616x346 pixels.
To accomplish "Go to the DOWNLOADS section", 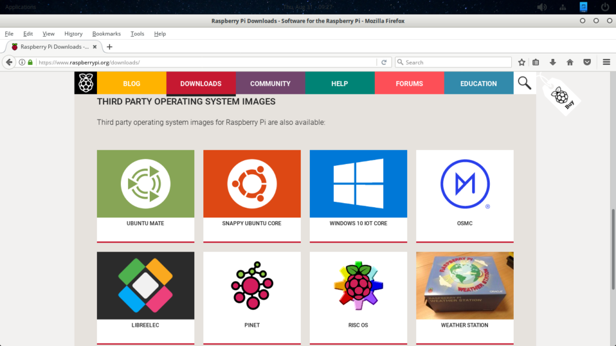I will pos(201,83).
